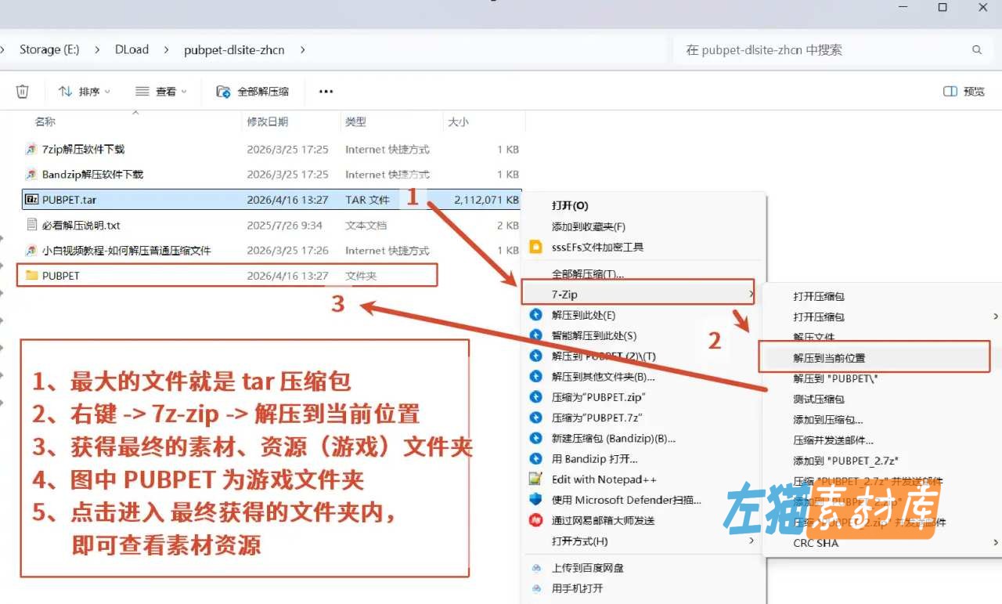Click the 上传到百度网盘 cloud icon
The image size is (1002, 604).
[535, 568]
